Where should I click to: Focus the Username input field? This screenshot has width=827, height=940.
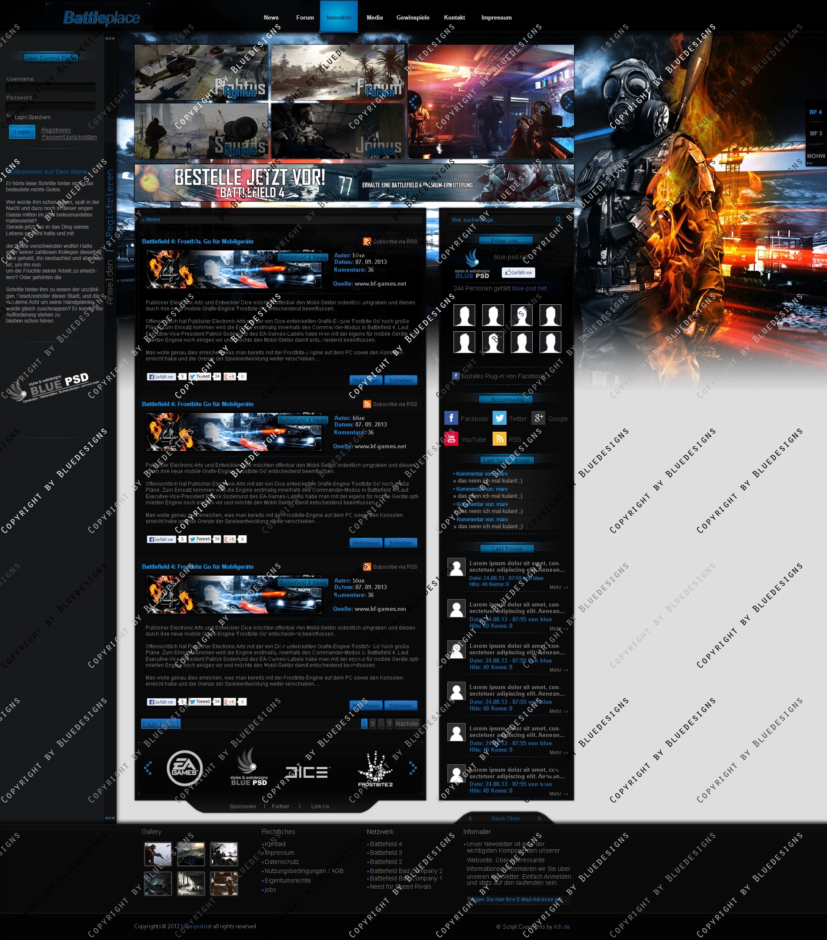pos(50,87)
